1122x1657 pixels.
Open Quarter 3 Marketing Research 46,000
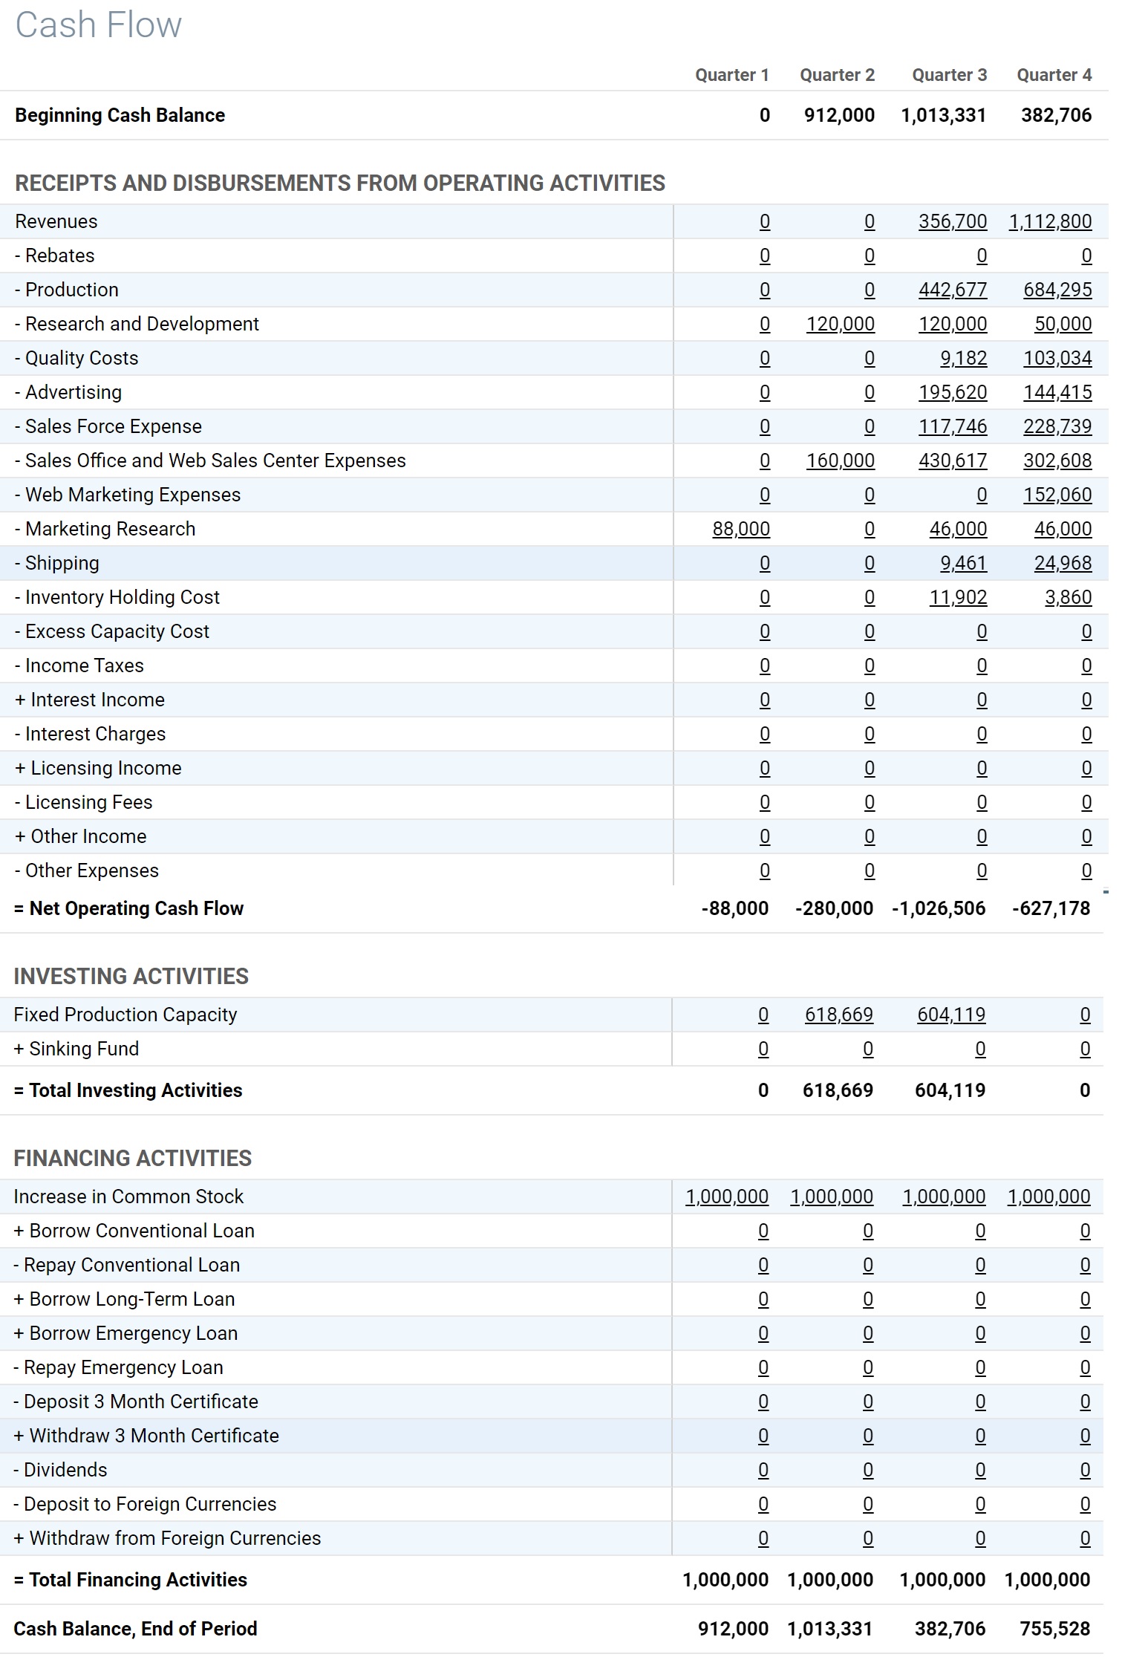(x=958, y=529)
